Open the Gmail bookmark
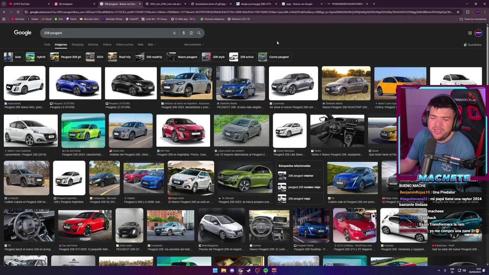Viewport: 489px width, 275px height. 46,19
